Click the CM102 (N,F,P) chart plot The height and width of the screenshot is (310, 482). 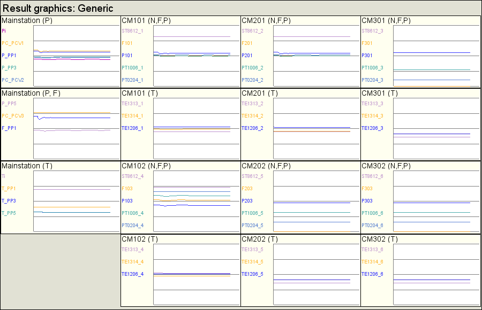pyautogui.click(x=197, y=201)
